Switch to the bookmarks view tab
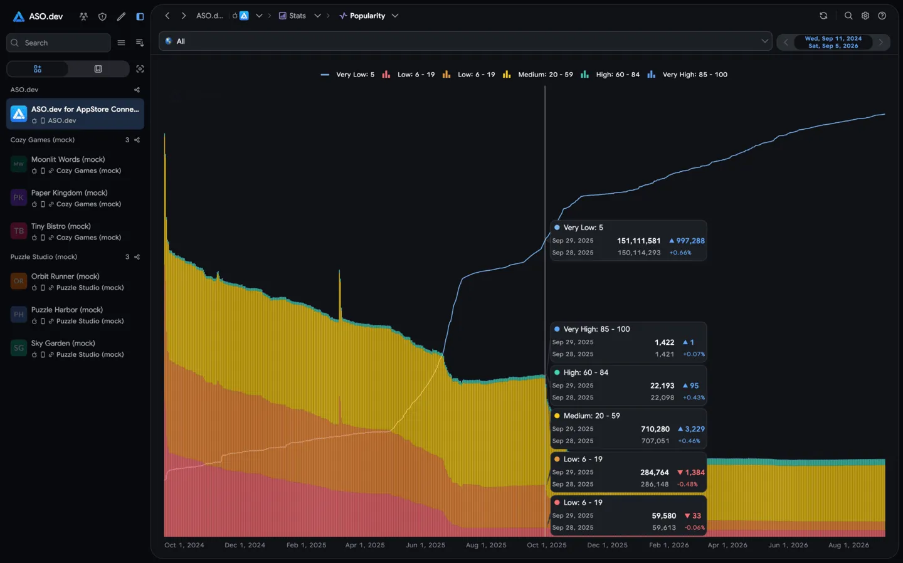The width and height of the screenshot is (903, 563). click(98, 69)
